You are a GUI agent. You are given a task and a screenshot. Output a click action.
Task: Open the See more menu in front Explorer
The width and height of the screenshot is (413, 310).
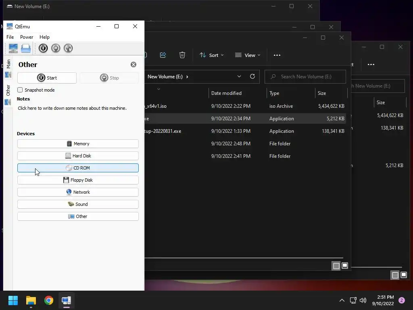click(277, 55)
